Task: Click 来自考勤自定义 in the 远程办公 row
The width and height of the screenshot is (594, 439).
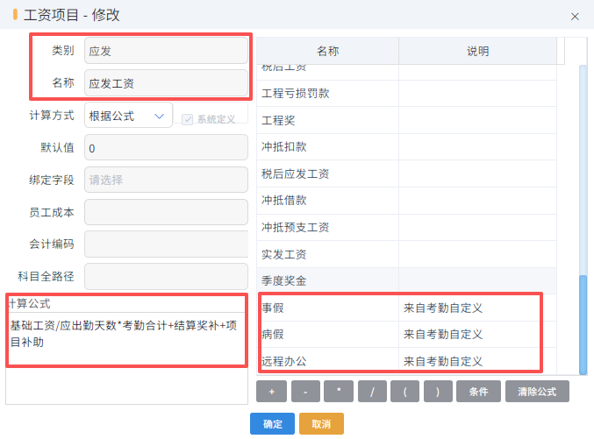Action: click(443, 361)
